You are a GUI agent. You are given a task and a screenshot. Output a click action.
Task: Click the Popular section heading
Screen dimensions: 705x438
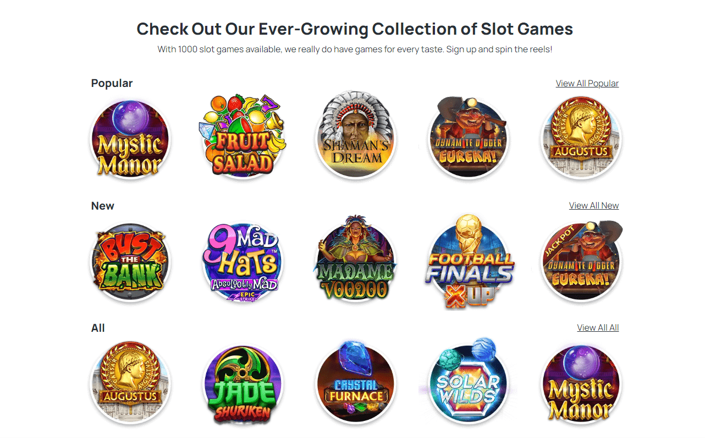[112, 84]
